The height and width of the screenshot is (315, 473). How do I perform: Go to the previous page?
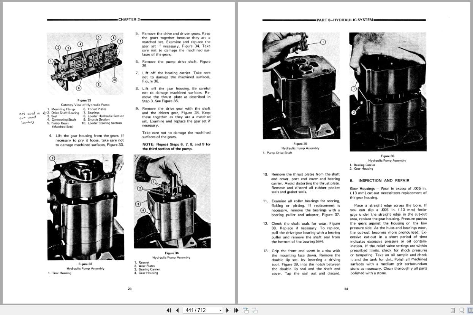tap(177, 310)
